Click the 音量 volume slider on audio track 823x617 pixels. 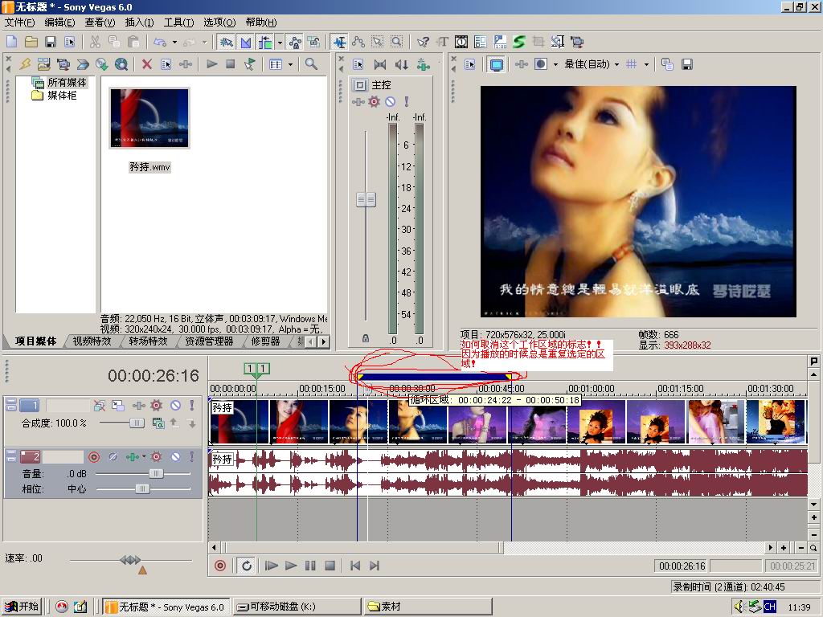pyautogui.click(x=156, y=474)
